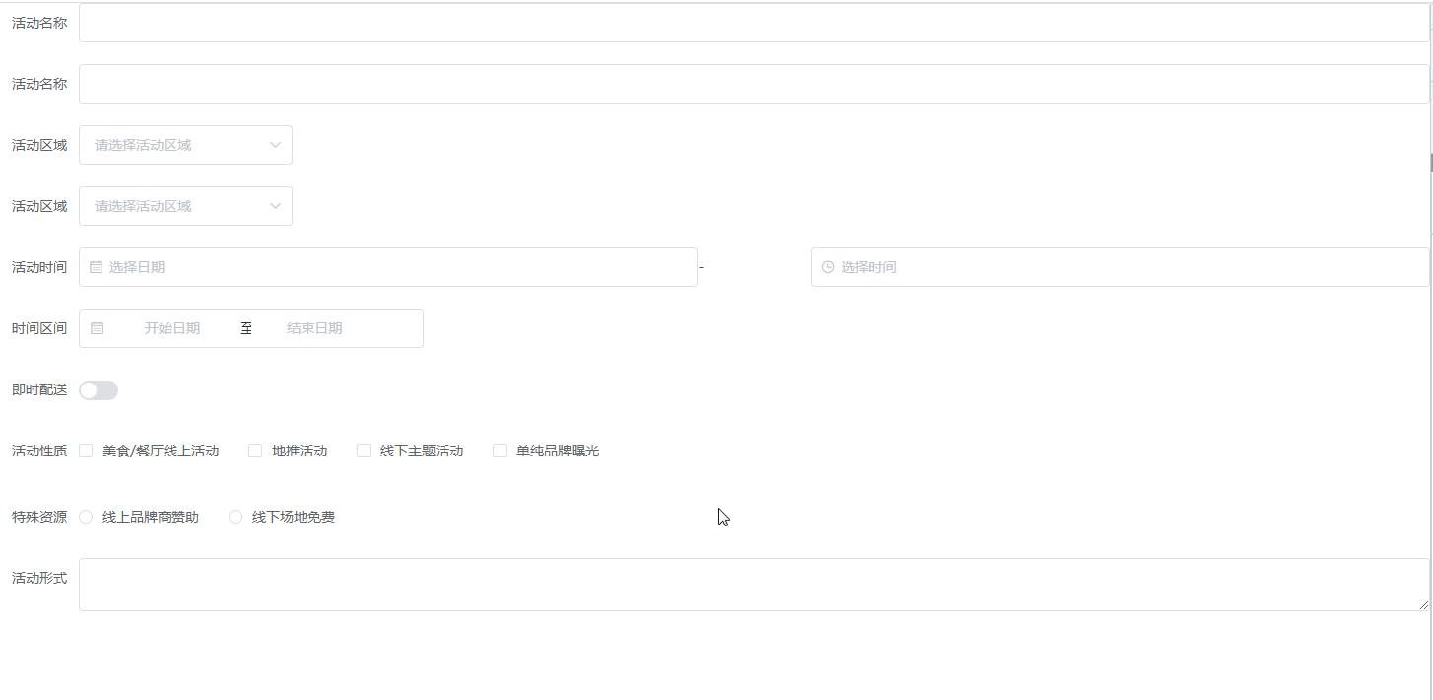Image resolution: width=1433 pixels, height=700 pixels.
Task: Focus the 活动形式 text area
Action: tap(754, 585)
